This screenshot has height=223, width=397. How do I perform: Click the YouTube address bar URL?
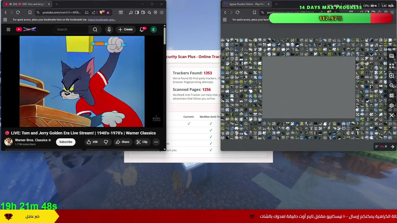(61, 12)
